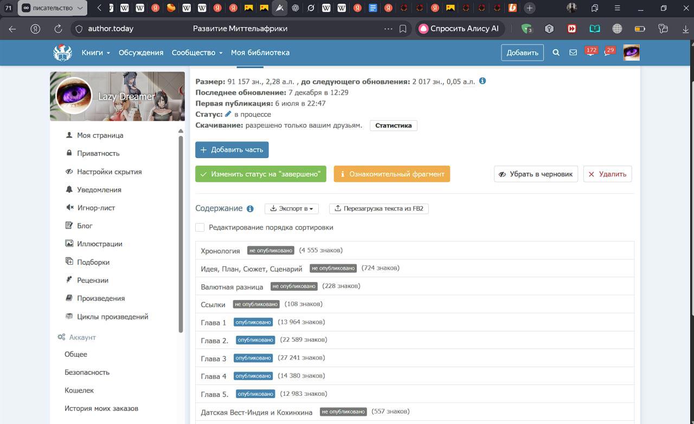Click the author.today site logo
Image resolution: width=694 pixels, height=424 pixels.
click(x=62, y=53)
